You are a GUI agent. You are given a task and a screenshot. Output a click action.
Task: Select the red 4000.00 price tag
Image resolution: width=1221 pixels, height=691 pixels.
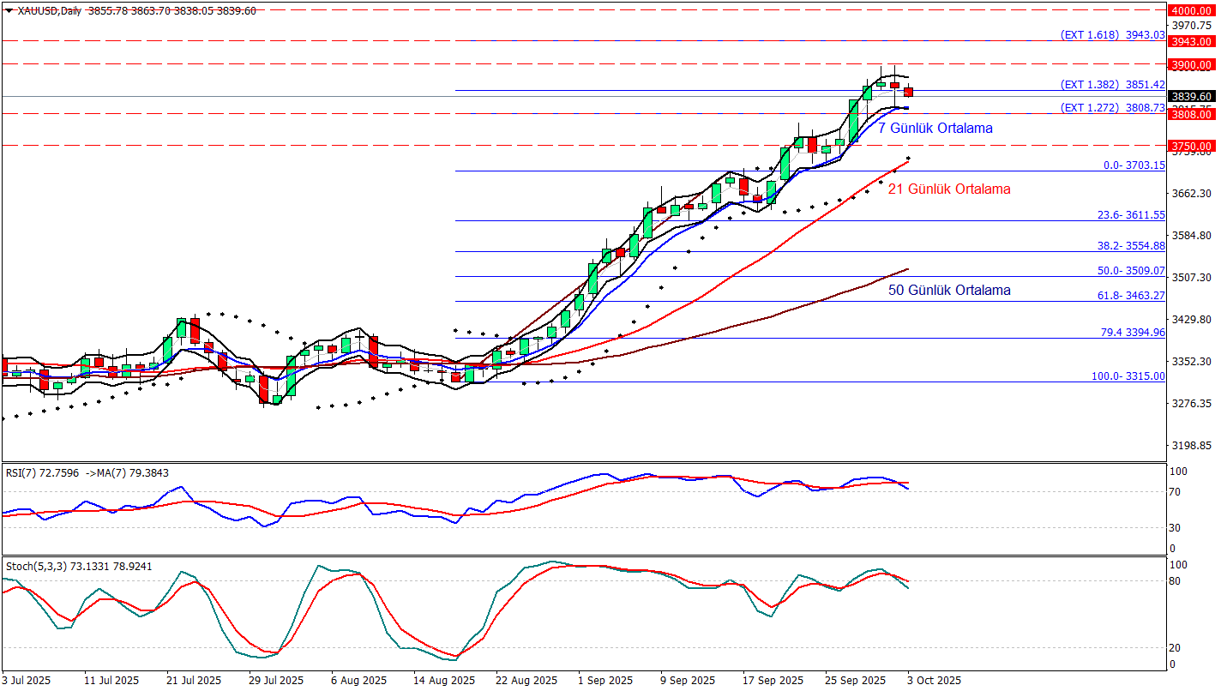coord(1192,10)
